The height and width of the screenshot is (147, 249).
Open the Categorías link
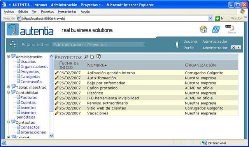point(30,77)
